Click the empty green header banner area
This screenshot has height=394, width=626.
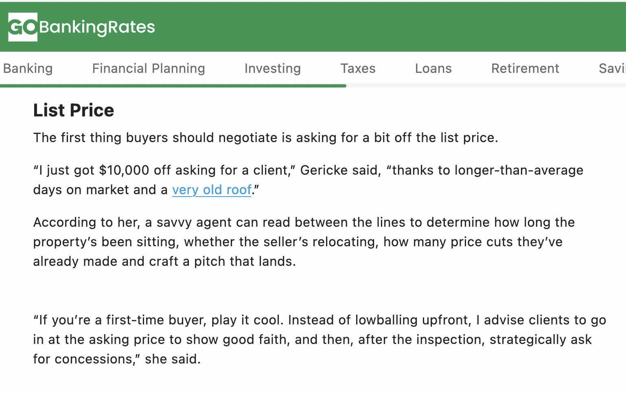point(387,27)
